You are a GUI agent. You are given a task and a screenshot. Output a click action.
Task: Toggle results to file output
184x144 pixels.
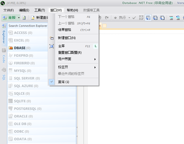point(162,18)
